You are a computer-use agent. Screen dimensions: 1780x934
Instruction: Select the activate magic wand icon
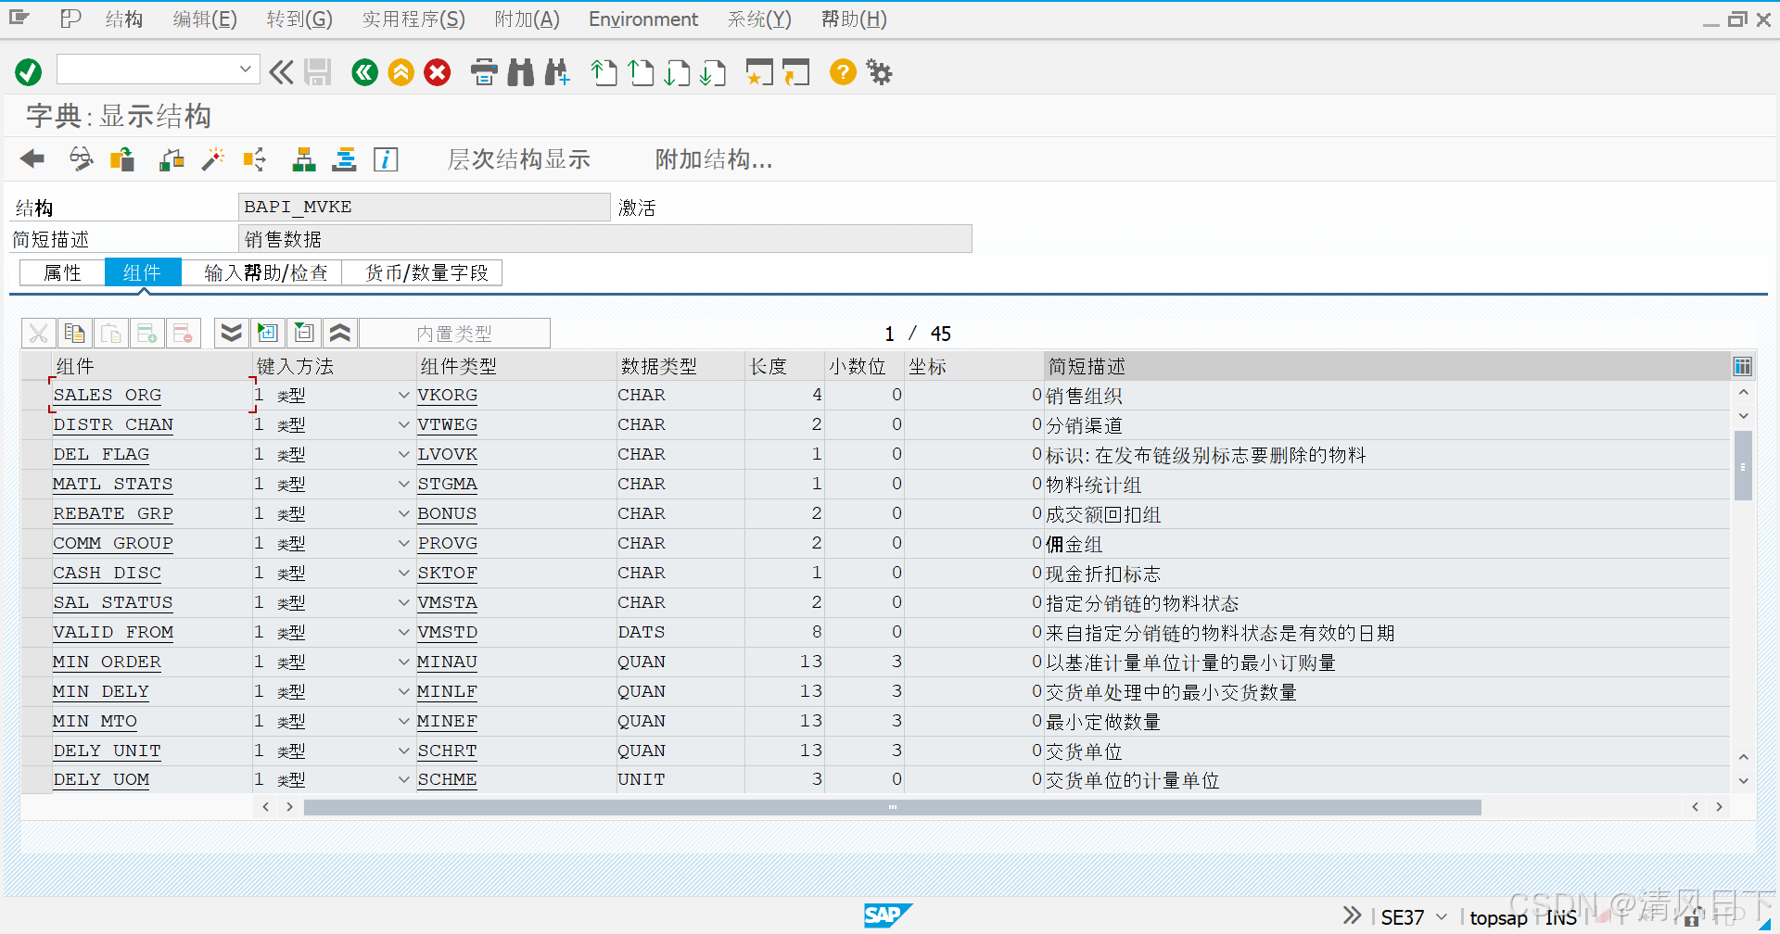pos(212,158)
